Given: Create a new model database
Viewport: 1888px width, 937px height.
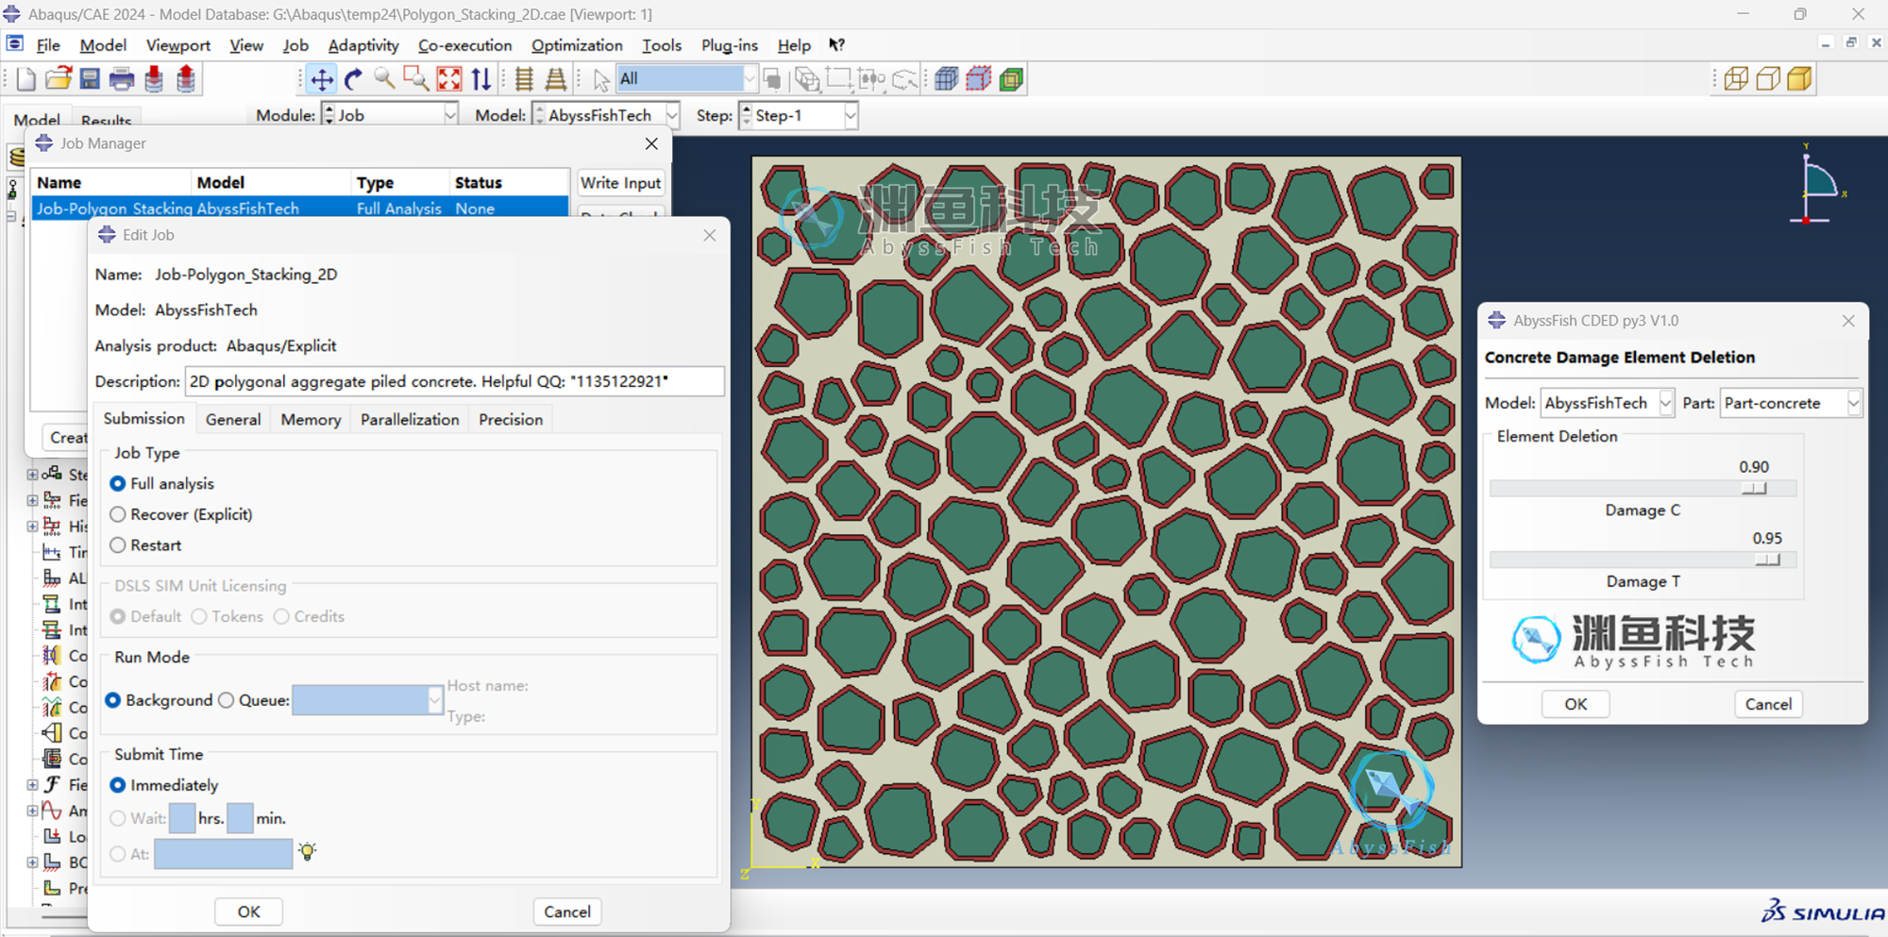Looking at the screenshot, I should (x=25, y=79).
